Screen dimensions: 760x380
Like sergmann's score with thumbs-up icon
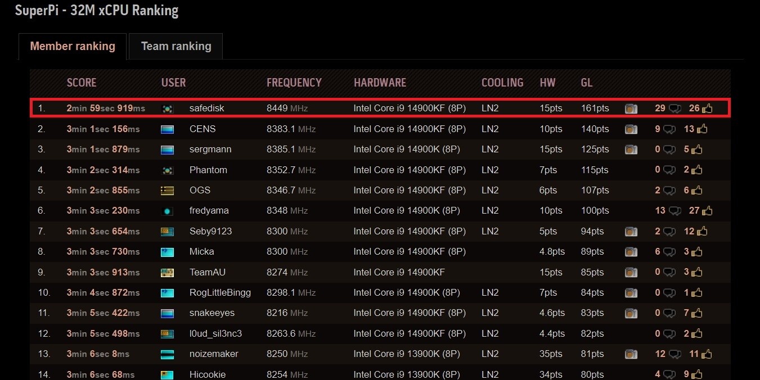[698, 150]
